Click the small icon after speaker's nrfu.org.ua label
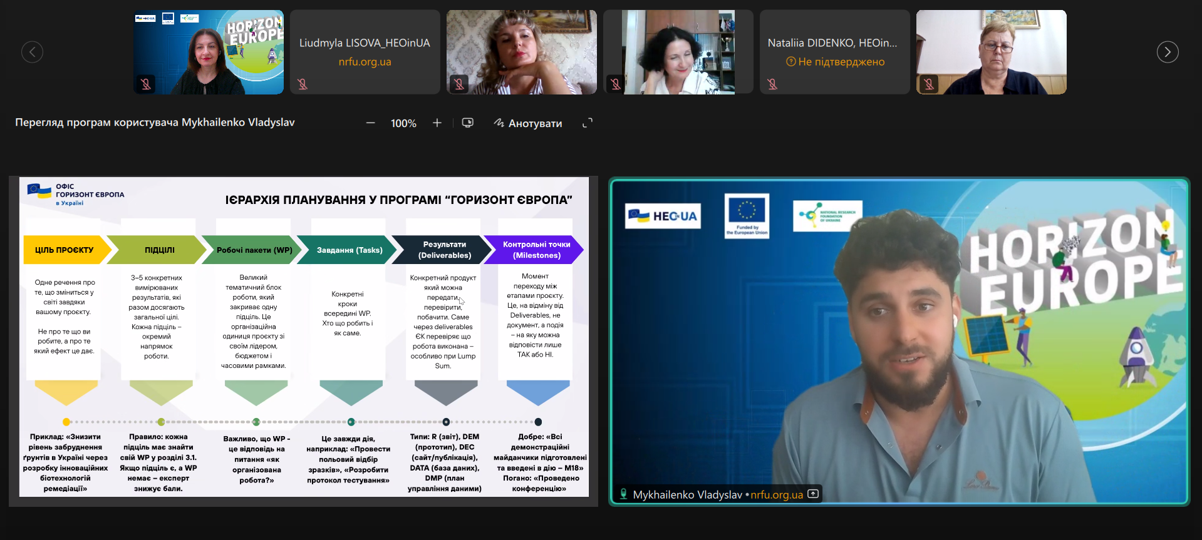The height and width of the screenshot is (540, 1202). click(x=813, y=494)
